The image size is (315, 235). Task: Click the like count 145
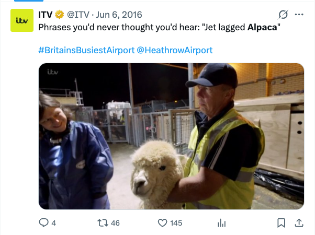click(176, 223)
